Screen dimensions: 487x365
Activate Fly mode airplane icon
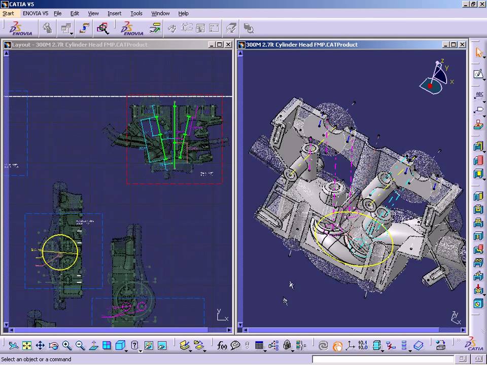13,345
